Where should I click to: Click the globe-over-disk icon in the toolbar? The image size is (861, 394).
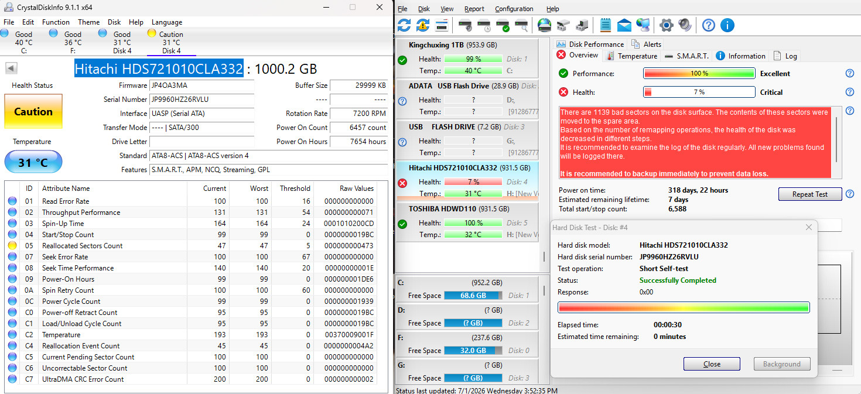[545, 25]
